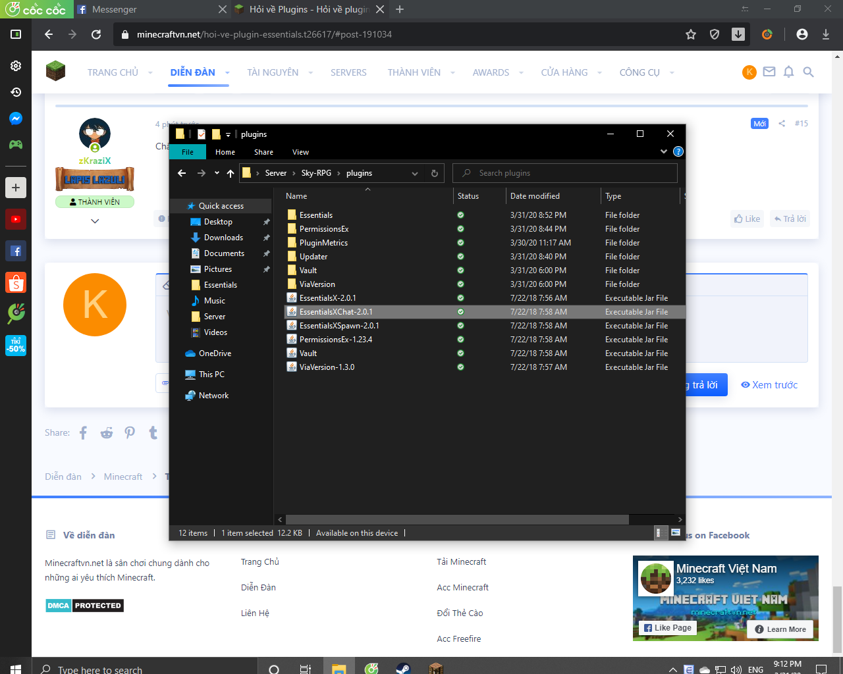Expand the THÀNH VIÊN nav dropdown arrow
The image size is (843, 674).
coord(452,72)
